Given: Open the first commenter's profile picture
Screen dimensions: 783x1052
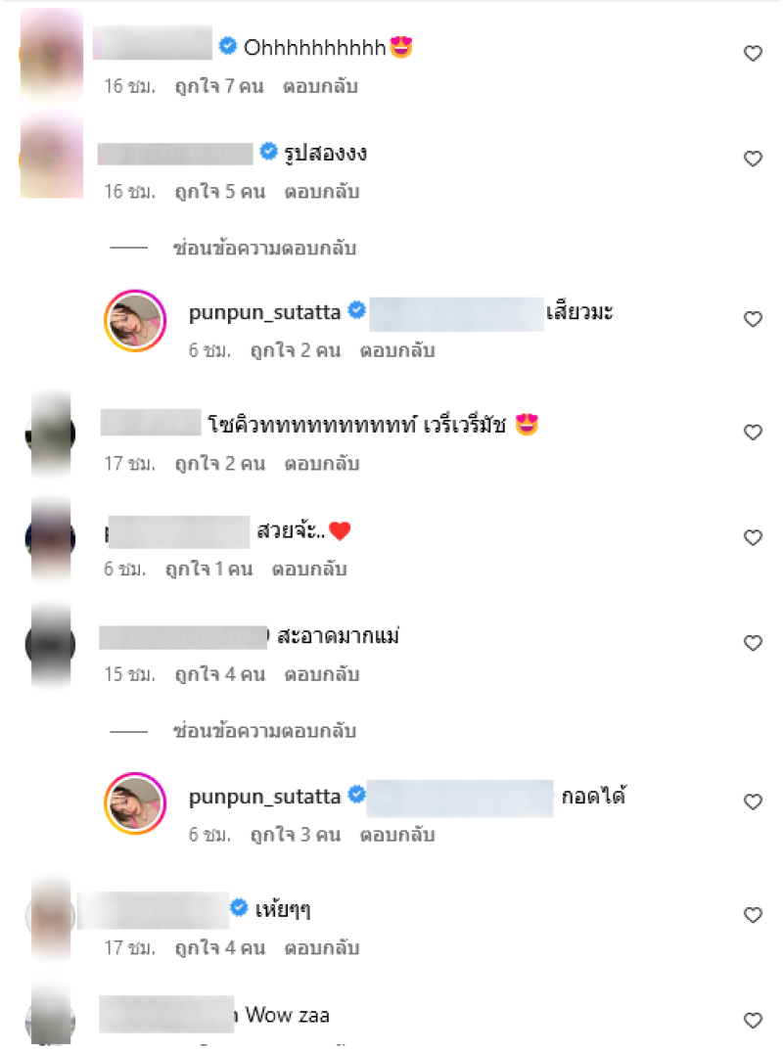Looking at the screenshot, I should [x=52, y=55].
